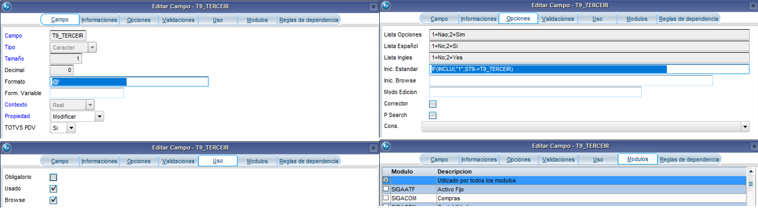Enable the Obligatorio checkbox
Screen dimensions: 758x211
point(53,177)
